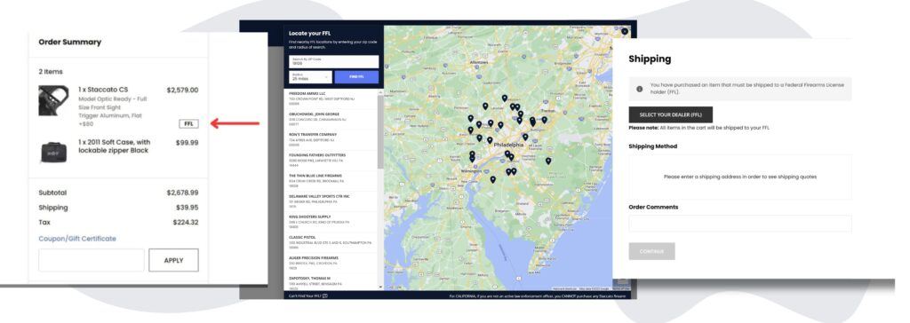This screenshot has height=323, width=910.
Task: Click the Order Comments text field
Action: (740, 224)
